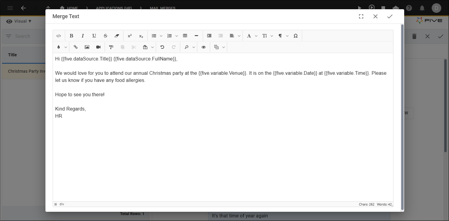Open paragraph format dropdown arrow
Screen dimensions: 449x221
(287, 36)
